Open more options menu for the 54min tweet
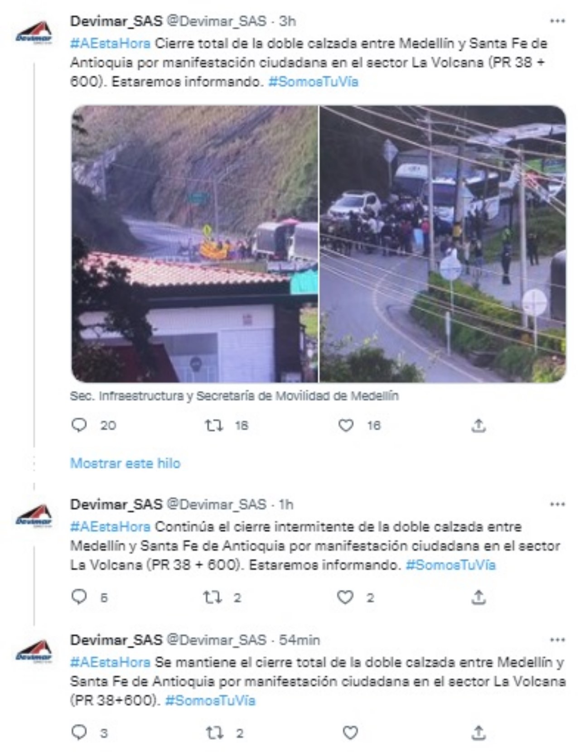The height and width of the screenshot is (752, 580). 557,640
